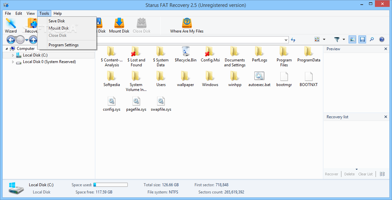Choose Mount Disk from Tools menu
The height and width of the screenshot is (200, 392).
pyautogui.click(x=67, y=28)
